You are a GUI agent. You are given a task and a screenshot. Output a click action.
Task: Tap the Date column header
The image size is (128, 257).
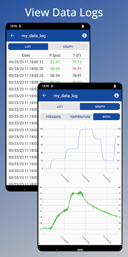26,55
